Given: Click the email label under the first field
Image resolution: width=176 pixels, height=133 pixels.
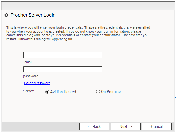Looking at the screenshot, I should point(29,62).
